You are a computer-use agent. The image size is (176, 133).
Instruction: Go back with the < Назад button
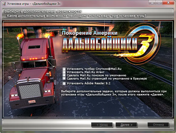click(102, 125)
